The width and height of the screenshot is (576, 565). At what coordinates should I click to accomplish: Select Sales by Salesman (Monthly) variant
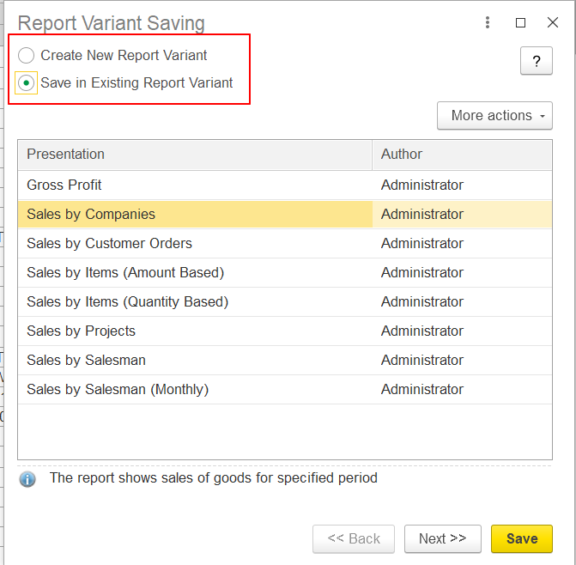pos(118,390)
